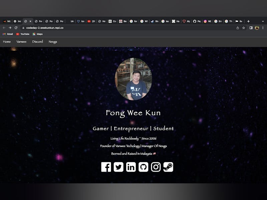267x200 pixels.
Task: Switch to the Steam 'Ste' tab
Action: tap(155, 21)
